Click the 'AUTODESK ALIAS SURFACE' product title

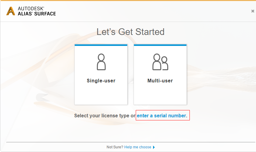point(37,11)
